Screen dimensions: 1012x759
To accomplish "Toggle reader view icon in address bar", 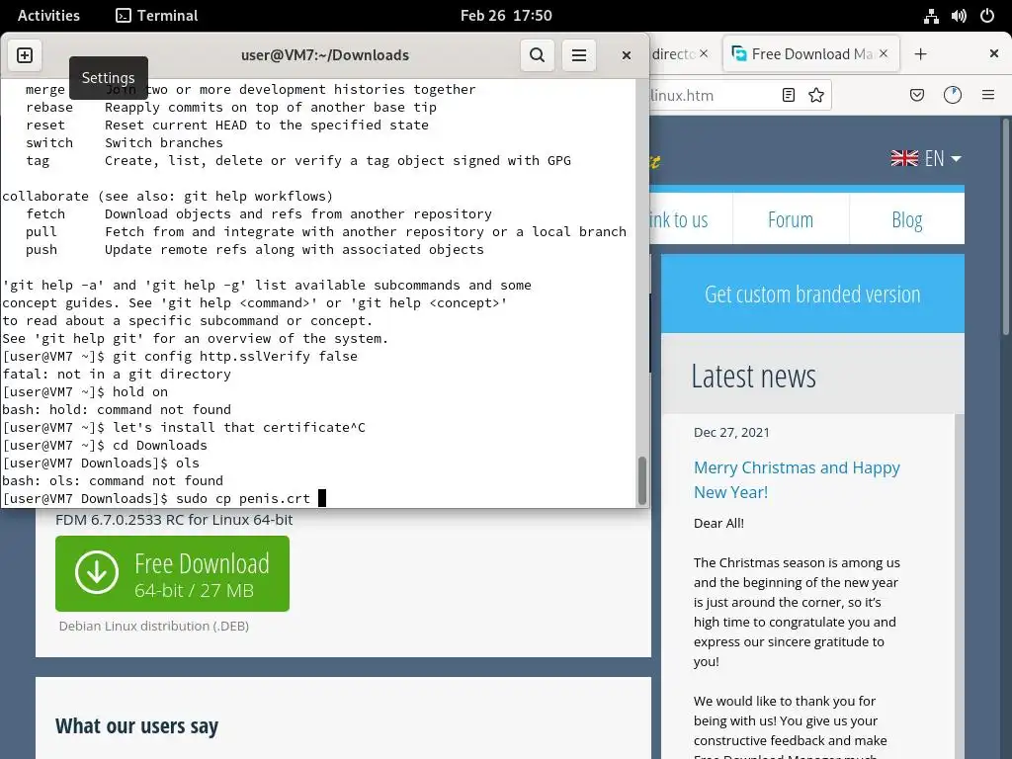I will [x=788, y=96].
